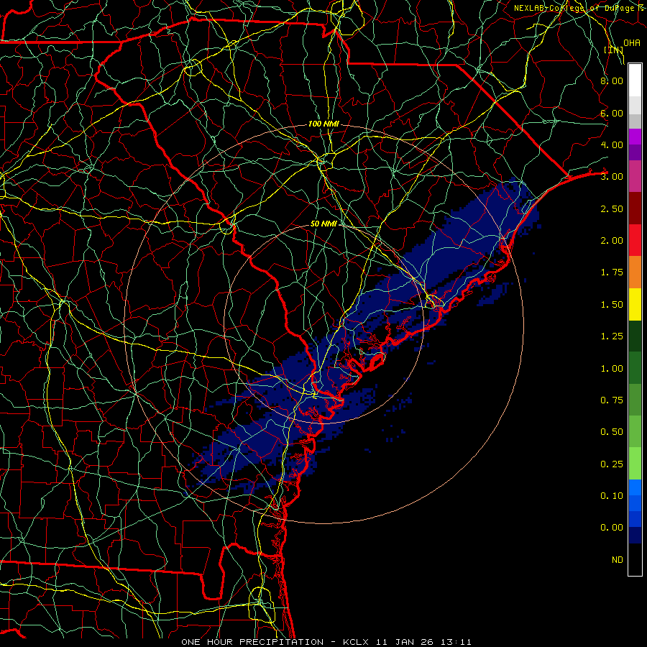Click the light green swatch beside 0.50

click(x=635, y=431)
